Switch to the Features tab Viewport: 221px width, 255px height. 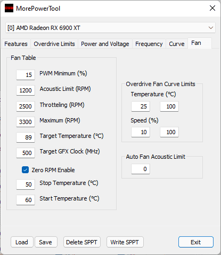click(16, 44)
